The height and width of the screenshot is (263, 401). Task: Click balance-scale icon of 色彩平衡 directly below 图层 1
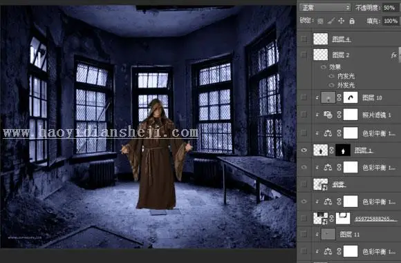coord(328,167)
